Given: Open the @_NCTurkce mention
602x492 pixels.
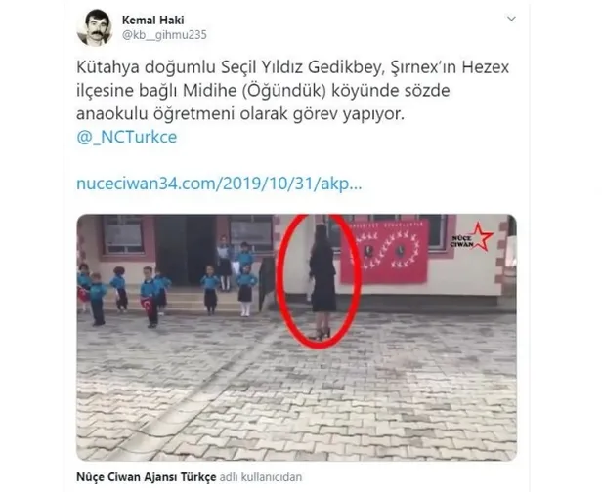Looking at the screenshot, I should click(127, 137).
